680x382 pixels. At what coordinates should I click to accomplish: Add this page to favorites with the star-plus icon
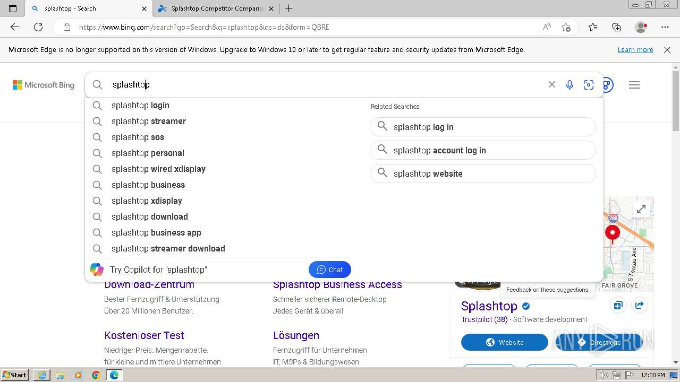pos(566,27)
